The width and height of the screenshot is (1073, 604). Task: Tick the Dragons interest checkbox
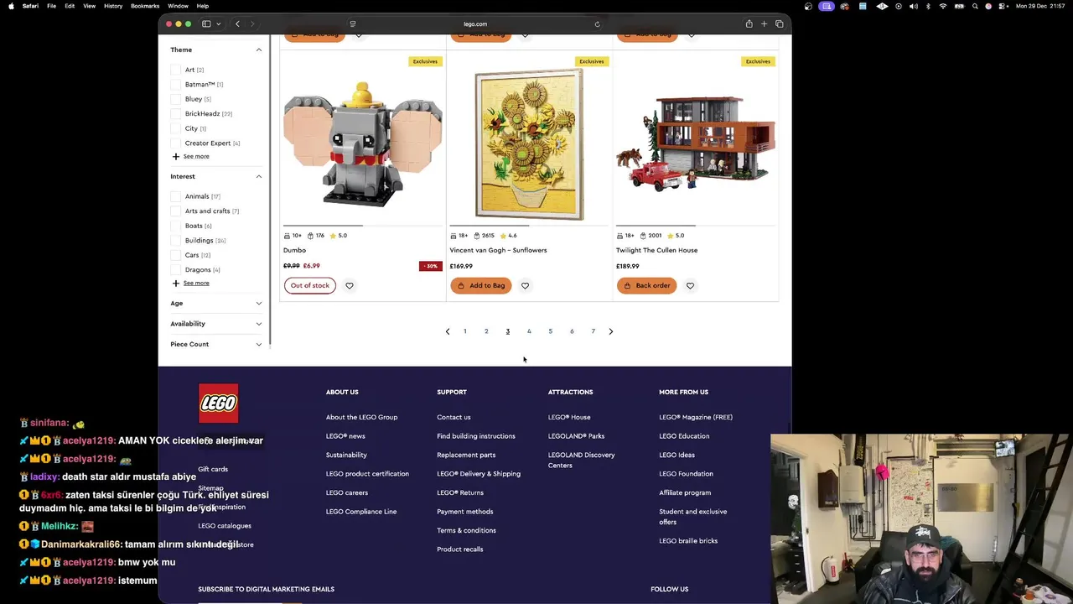176,270
